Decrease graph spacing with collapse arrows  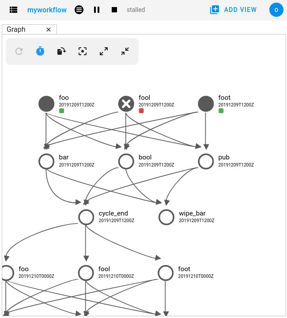click(125, 52)
